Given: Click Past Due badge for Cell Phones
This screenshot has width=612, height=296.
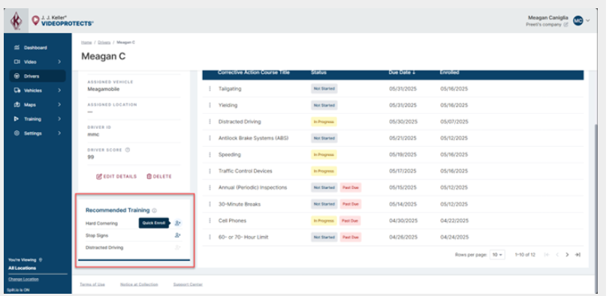Looking at the screenshot, I should [351, 220].
